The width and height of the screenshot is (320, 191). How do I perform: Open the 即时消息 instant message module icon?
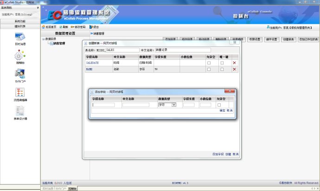(20, 37)
